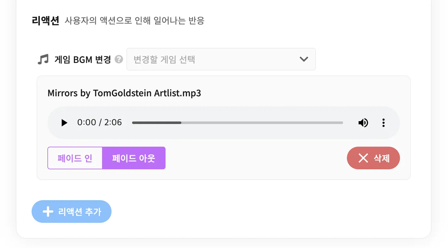Click the help question mark icon

(x=118, y=59)
